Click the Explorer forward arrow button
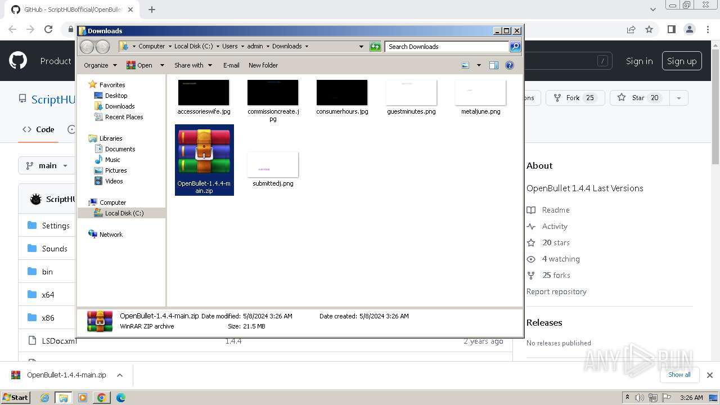Screen dimensions: 720x405 (102, 47)
